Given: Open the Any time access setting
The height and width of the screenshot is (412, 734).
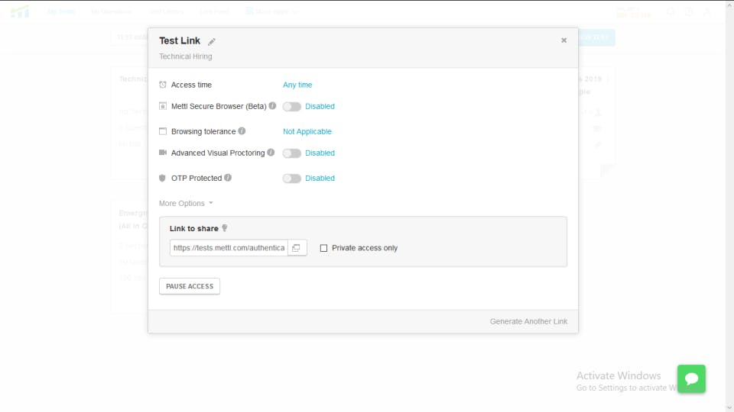Looking at the screenshot, I should tap(297, 85).
